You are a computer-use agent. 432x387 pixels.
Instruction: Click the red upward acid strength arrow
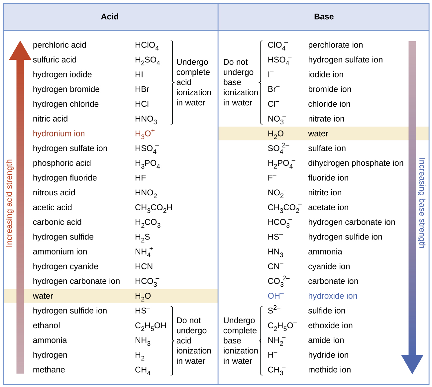[x=20, y=206]
